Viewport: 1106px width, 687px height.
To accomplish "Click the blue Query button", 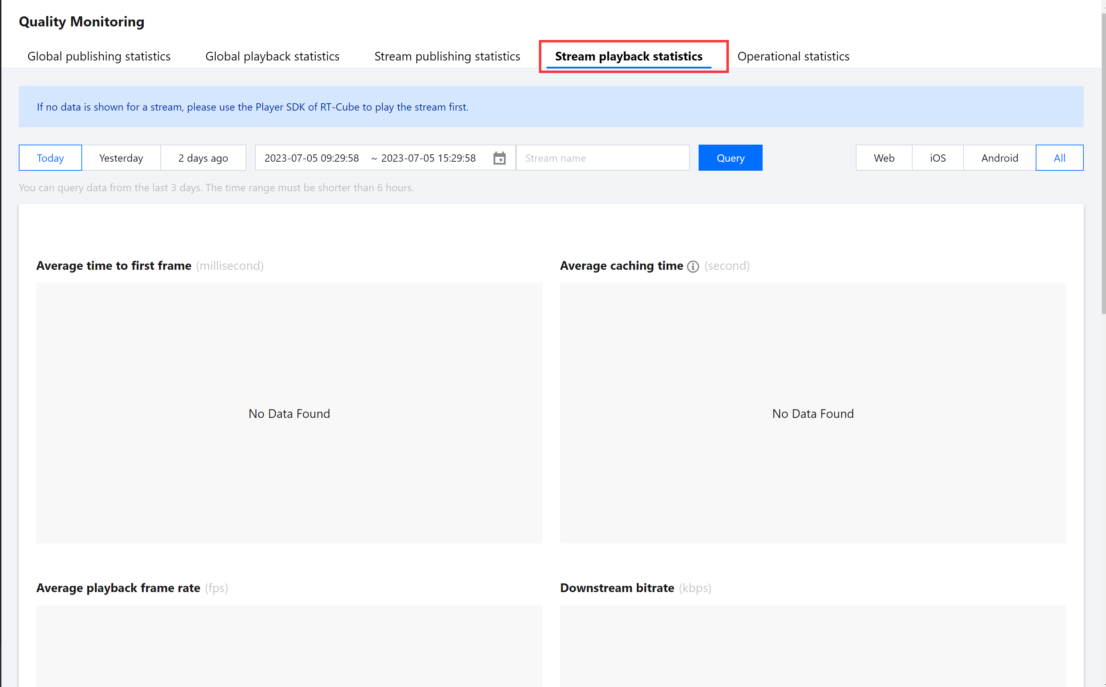I will 730,158.
